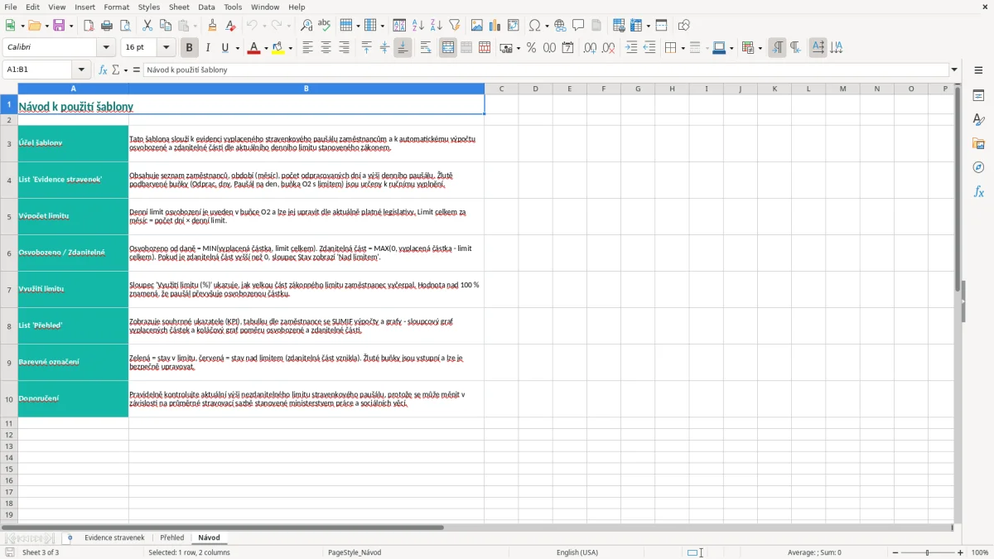
Task: Toggle Bold formatting
Action: tap(189, 48)
